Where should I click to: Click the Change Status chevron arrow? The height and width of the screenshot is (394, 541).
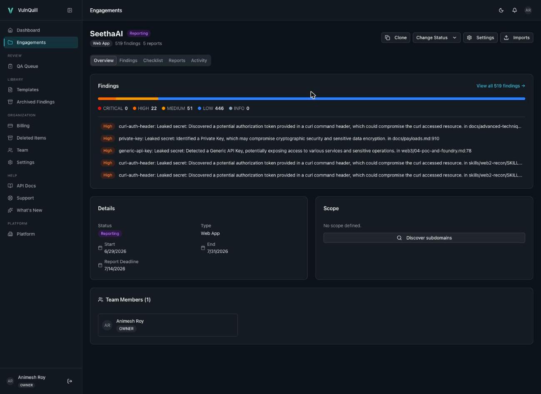[x=454, y=37]
